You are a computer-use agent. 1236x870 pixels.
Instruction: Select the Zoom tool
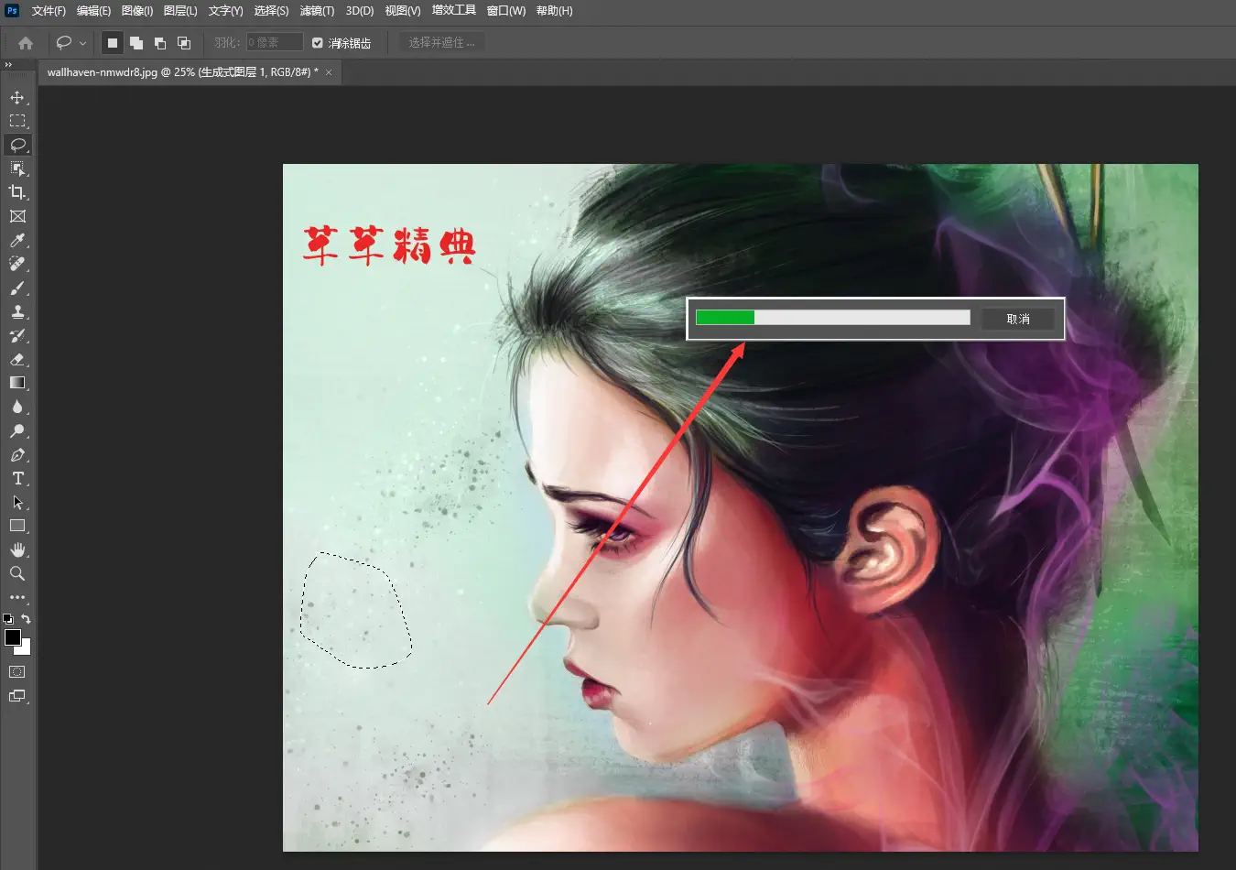click(x=17, y=573)
